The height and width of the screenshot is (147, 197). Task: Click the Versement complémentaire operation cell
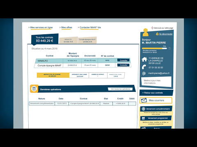(x=42, y=104)
